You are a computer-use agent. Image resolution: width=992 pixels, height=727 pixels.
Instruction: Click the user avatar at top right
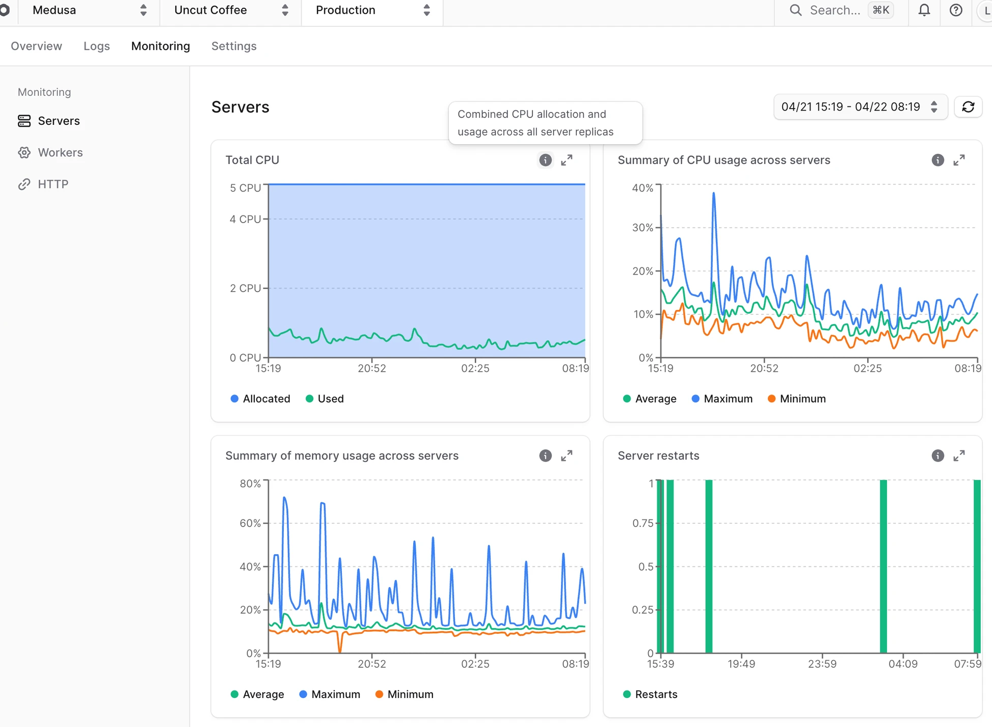click(x=985, y=10)
